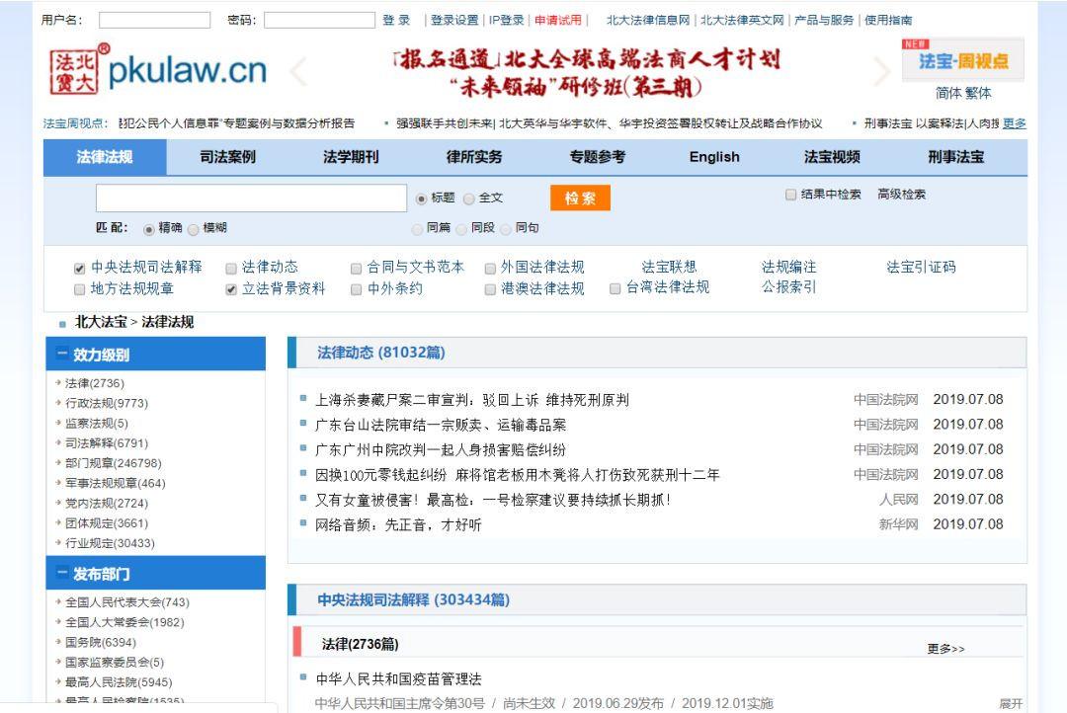Screen dimensions: 1067x713
Task: Switch to 专题参考 tab
Action: 598,157
